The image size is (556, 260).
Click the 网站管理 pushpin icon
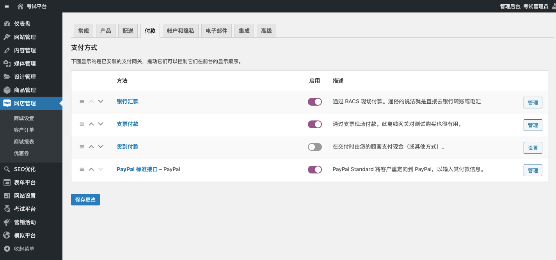click(7, 37)
